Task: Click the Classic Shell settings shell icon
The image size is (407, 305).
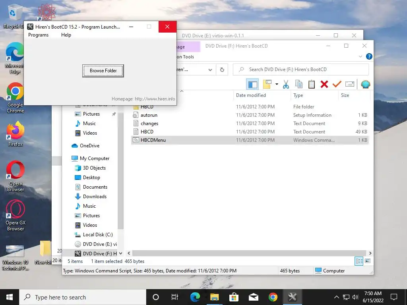Action: [366, 84]
